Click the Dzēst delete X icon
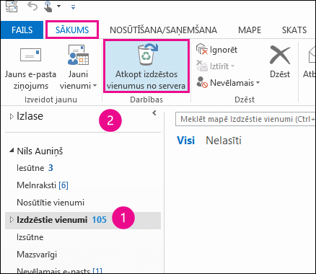 [280, 62]
